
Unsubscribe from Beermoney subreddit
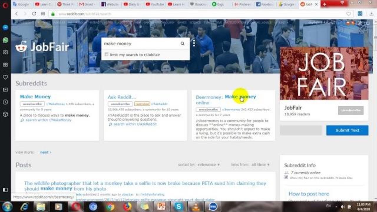point(208,110)
